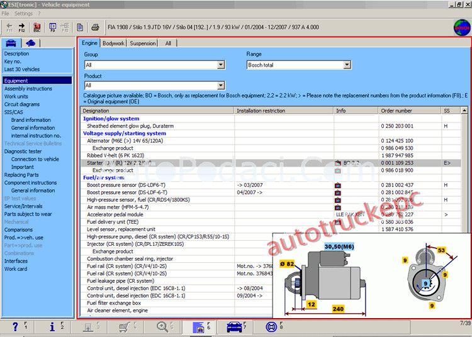The height and width of the screenshot is (337, 472).
Task: Click catalogue picture icon in Starter row
Action: [x=338, y=163]
